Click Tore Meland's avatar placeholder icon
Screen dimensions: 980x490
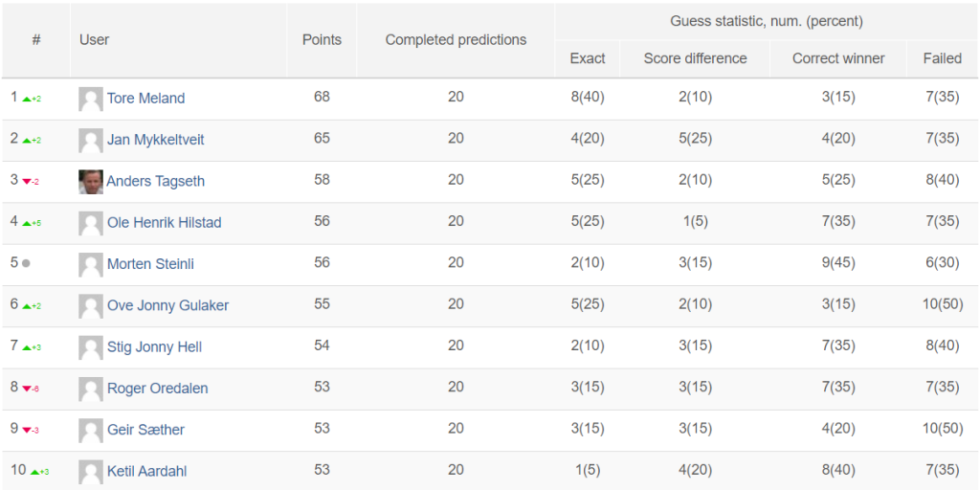[91, 99]
